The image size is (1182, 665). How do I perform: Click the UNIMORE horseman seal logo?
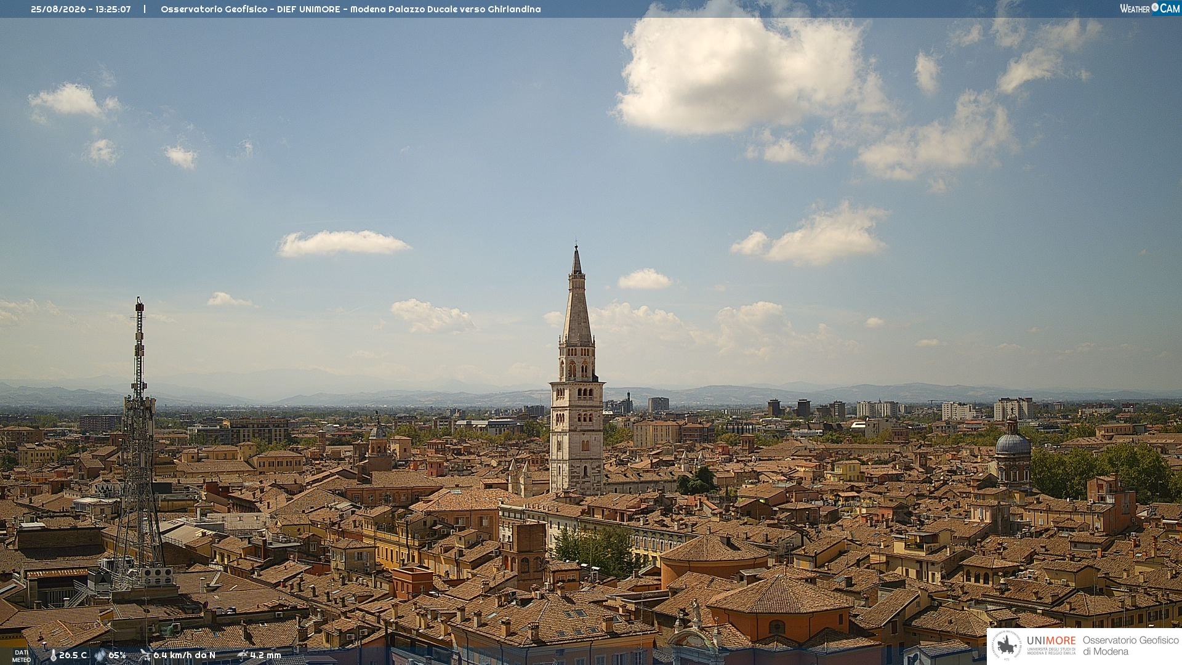1007,645
